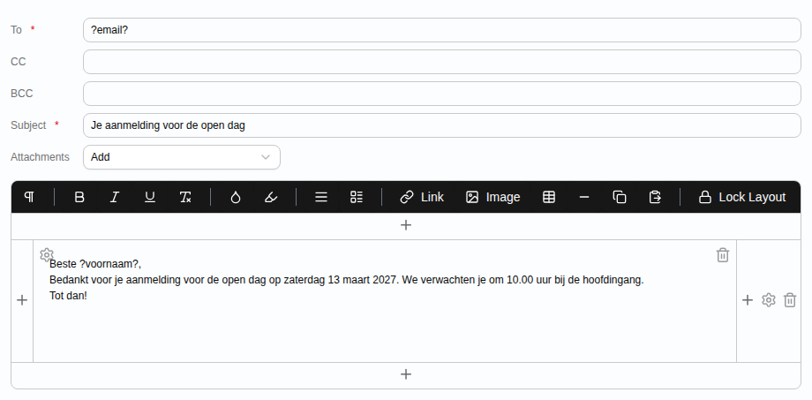Open the Attachments Add dropdown
This screenshot has height=400, width=812.
click(x=182, y=157)
